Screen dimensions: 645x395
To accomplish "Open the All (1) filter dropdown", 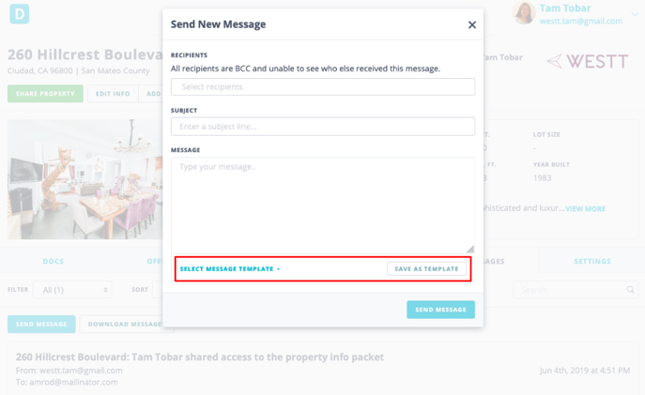I will pos(72,290).
